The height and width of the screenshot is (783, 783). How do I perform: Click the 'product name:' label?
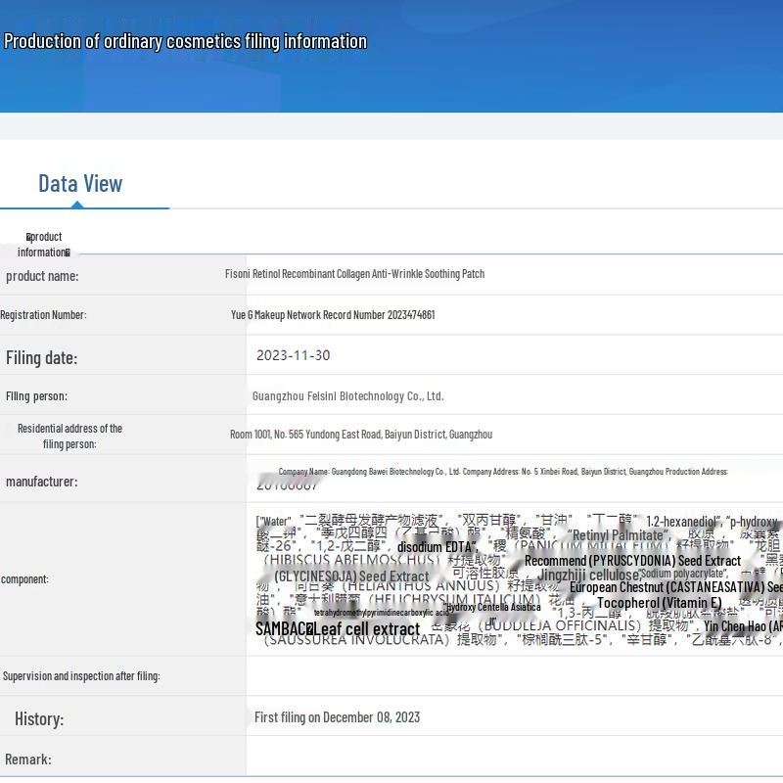click(42, 276)
